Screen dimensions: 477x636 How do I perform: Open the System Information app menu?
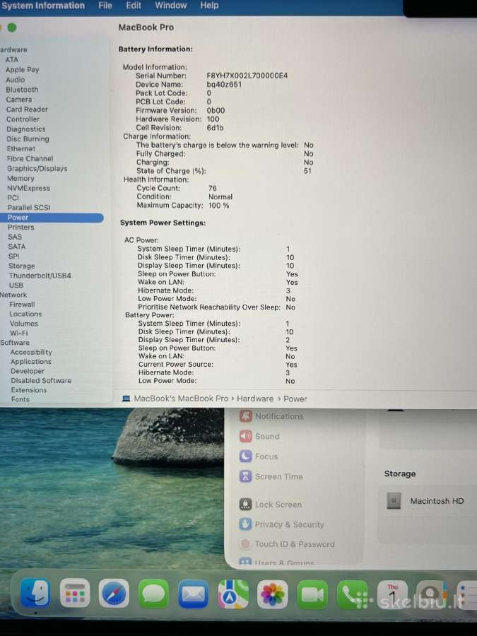coord(43,6)
